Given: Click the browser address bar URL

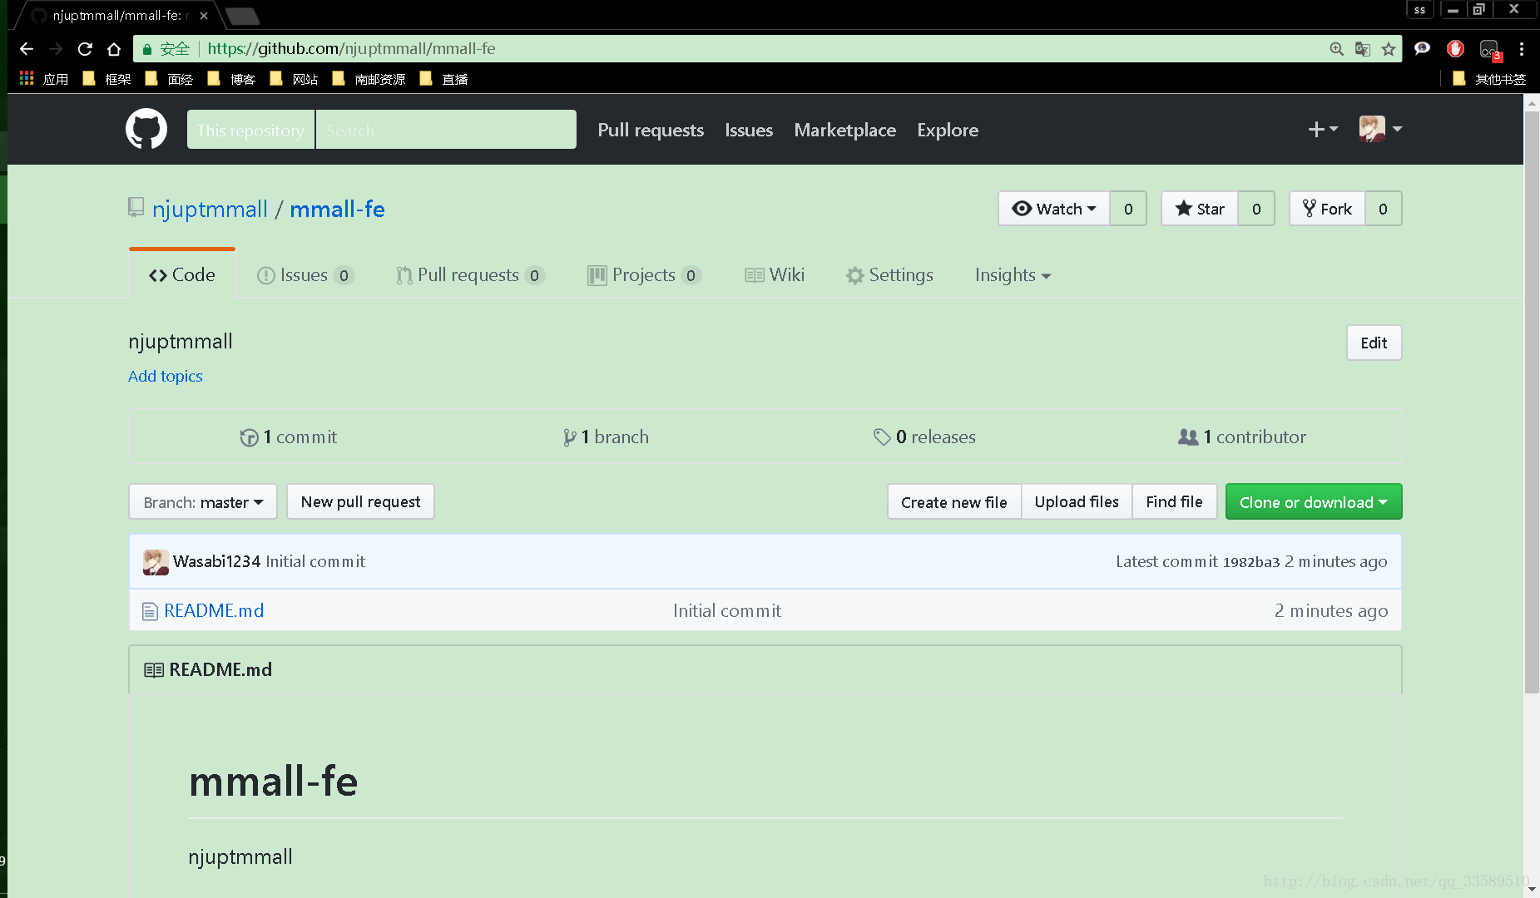Looking at the screenshot, I should tap(351, 49).
